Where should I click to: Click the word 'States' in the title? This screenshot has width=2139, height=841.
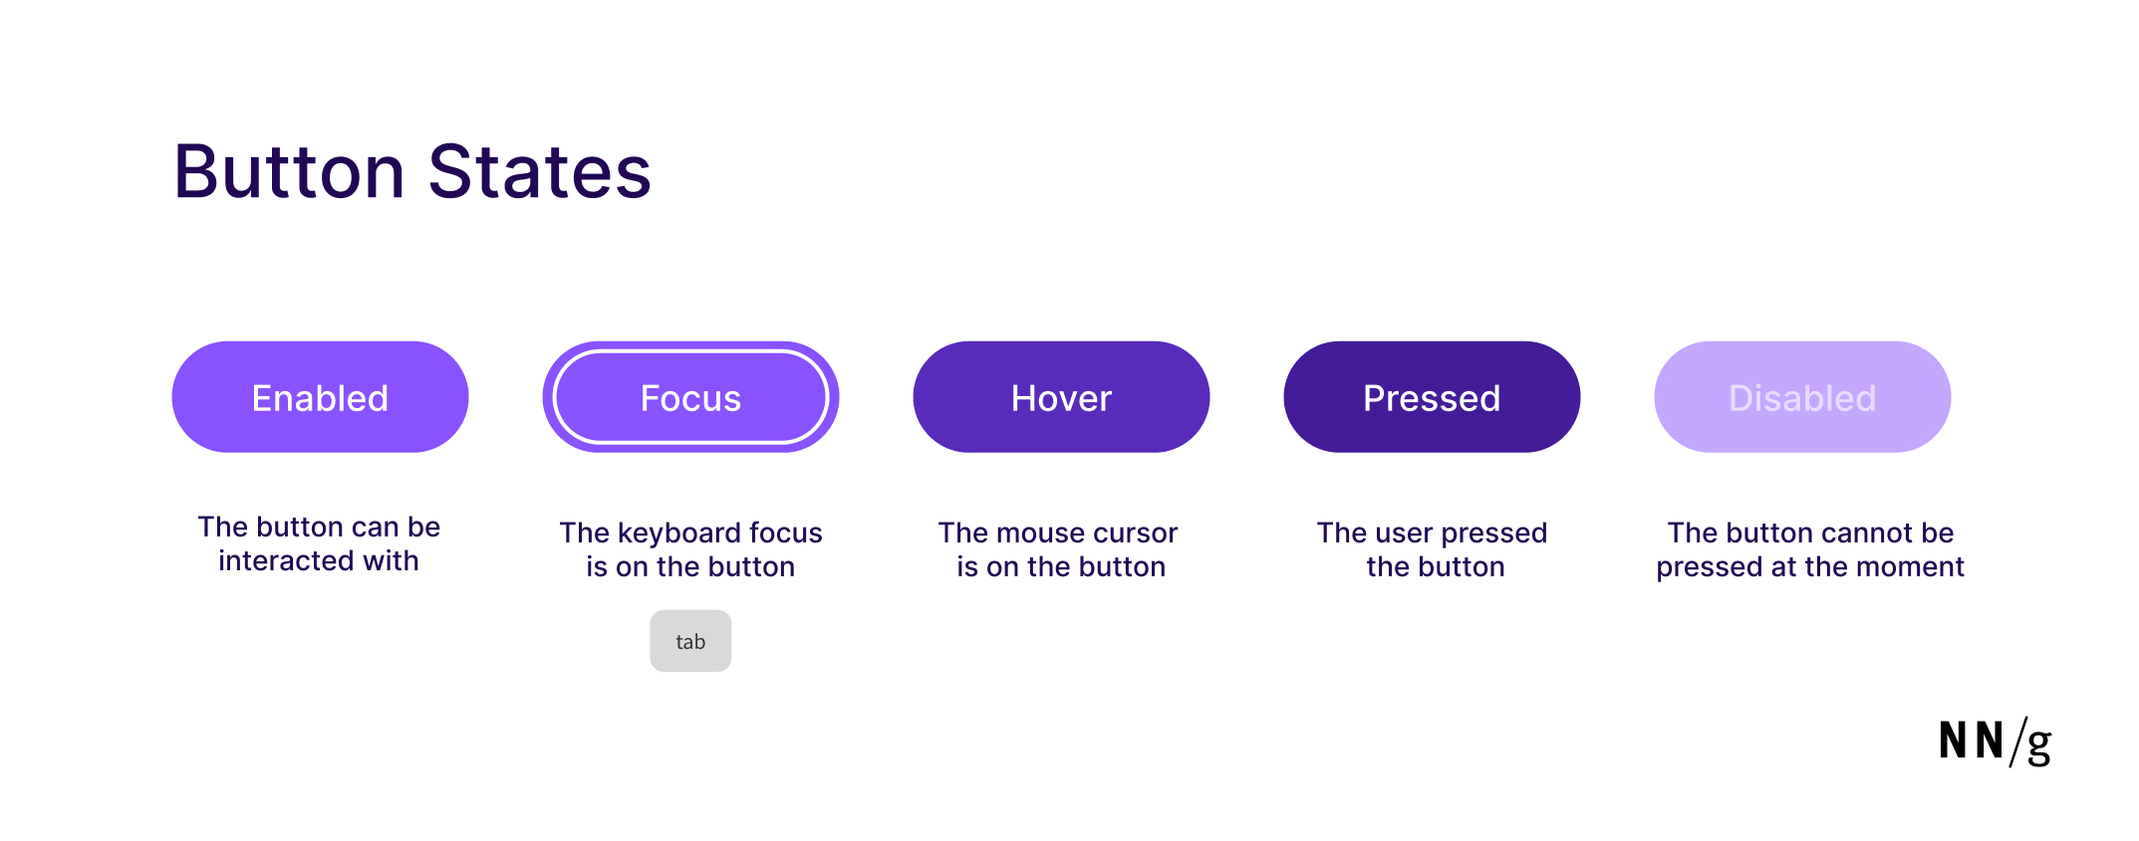(x=539, y=171)
